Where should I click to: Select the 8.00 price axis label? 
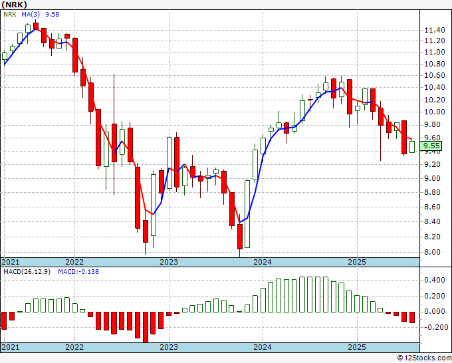pyautogui.click(x=433, y=252)
